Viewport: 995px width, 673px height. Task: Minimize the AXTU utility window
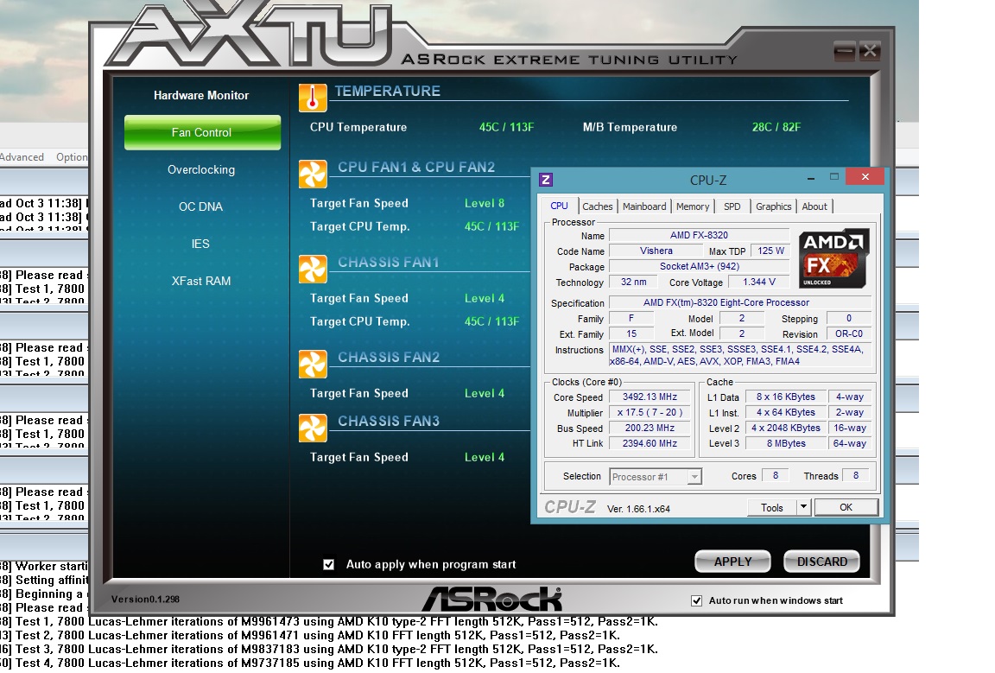coord(844,51)
